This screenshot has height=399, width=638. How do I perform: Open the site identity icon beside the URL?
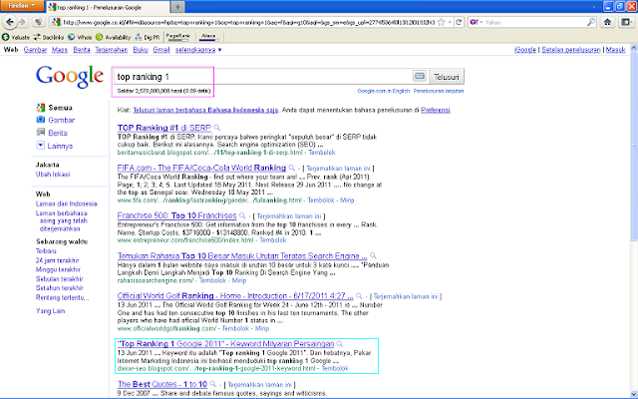point(56,22)
